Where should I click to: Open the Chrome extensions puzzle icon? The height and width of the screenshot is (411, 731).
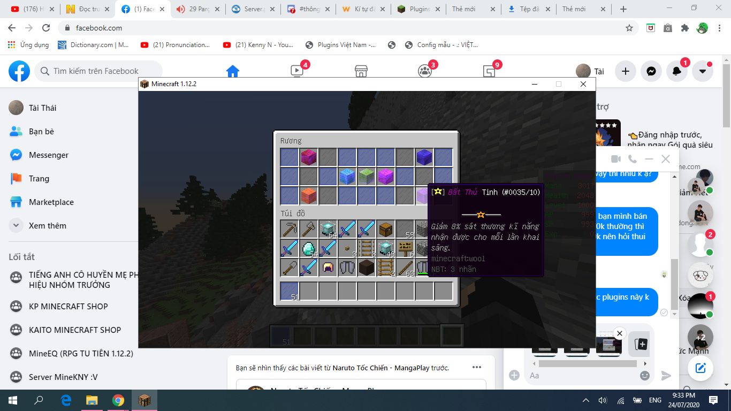(684, 28)
